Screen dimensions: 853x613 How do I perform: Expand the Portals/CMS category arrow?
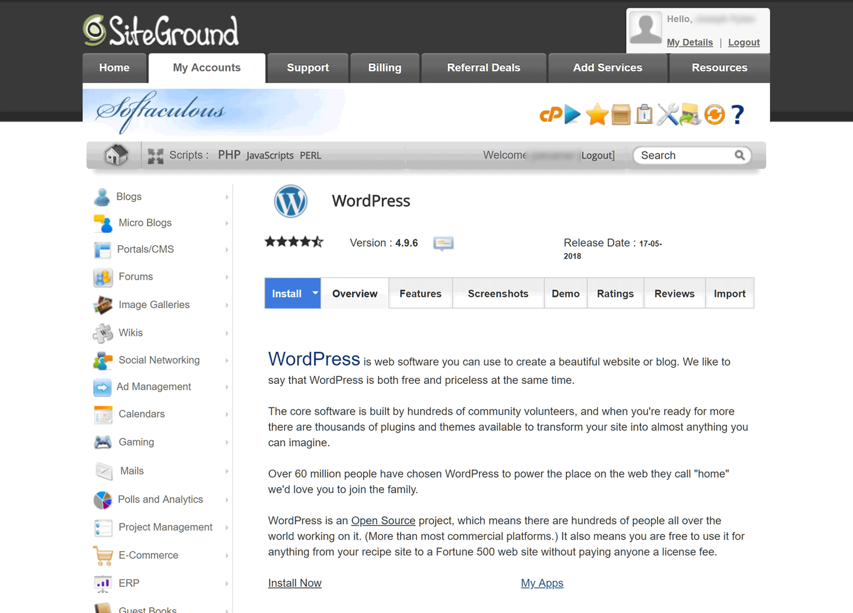pos(227,249)
